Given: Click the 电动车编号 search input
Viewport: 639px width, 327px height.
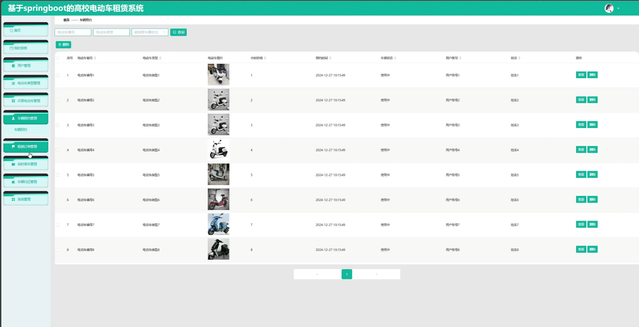Looking at the screenshot, I should pos(73,32).
